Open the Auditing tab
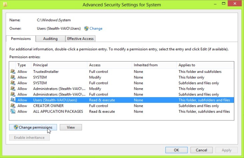Image resolution: width=244 pixels, height=158 pixels. click(x=50, y=39)
